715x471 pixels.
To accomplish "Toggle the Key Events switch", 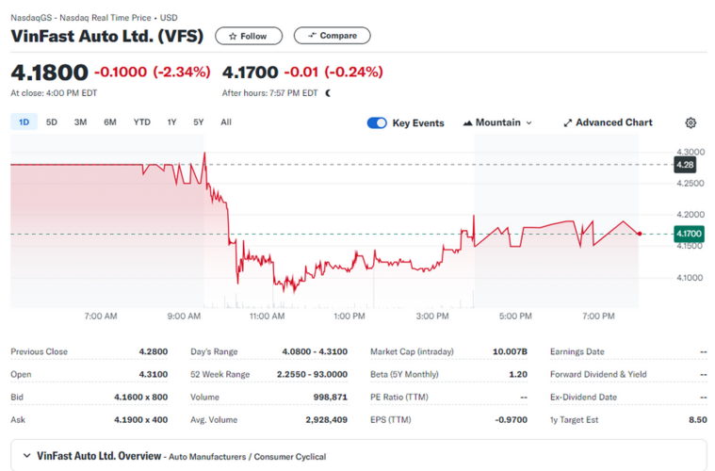I will (377, 122).
